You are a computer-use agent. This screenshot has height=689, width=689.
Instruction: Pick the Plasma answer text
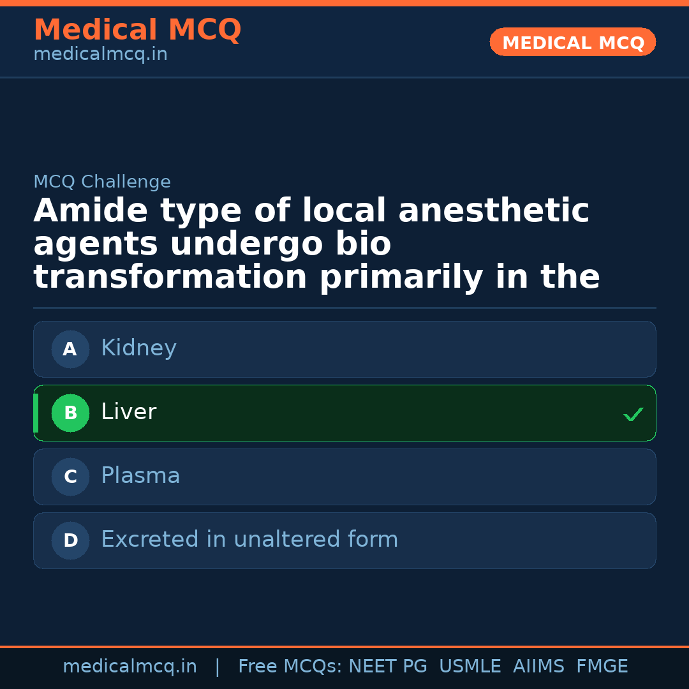coord(140,476)
